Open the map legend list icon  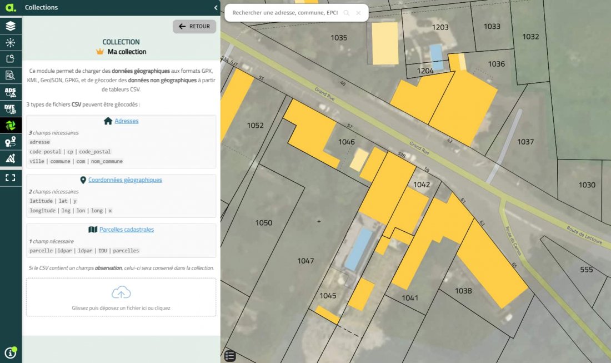point(230,356)
